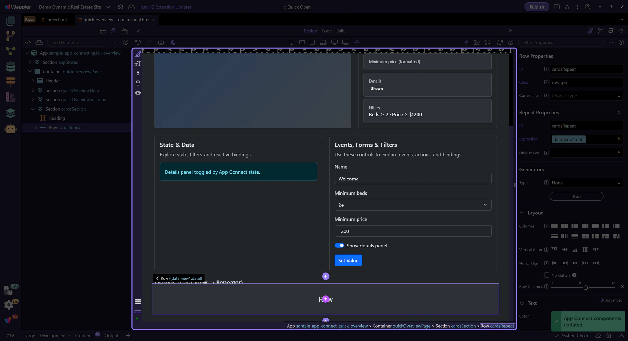This screenshot has height=341, width=628.
Task: Toggle the Show details panel switch
Action: (339, 246)
